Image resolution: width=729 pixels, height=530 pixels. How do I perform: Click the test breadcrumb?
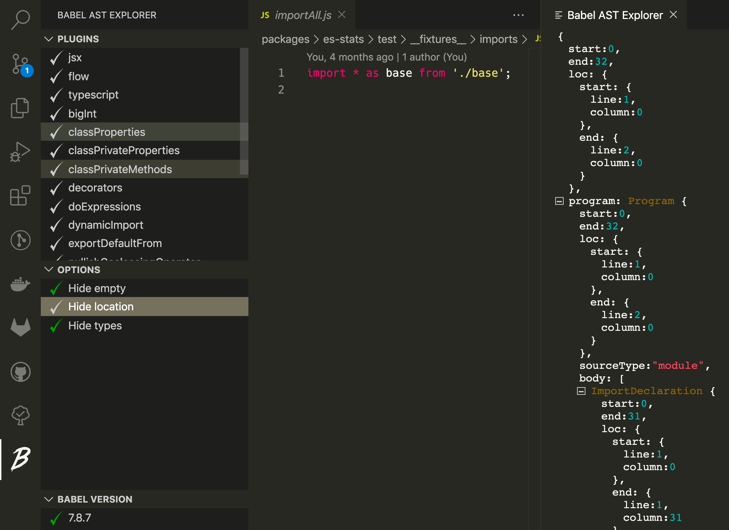(x=387, y=39)
